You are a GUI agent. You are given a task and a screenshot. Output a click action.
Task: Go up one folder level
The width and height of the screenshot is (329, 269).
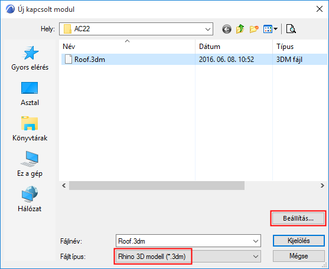[x=240, y=29]
